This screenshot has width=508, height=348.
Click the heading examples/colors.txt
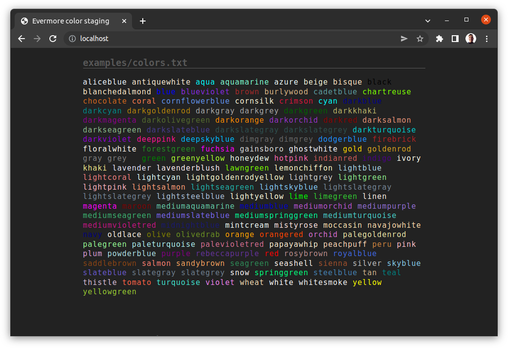(134, 63)
